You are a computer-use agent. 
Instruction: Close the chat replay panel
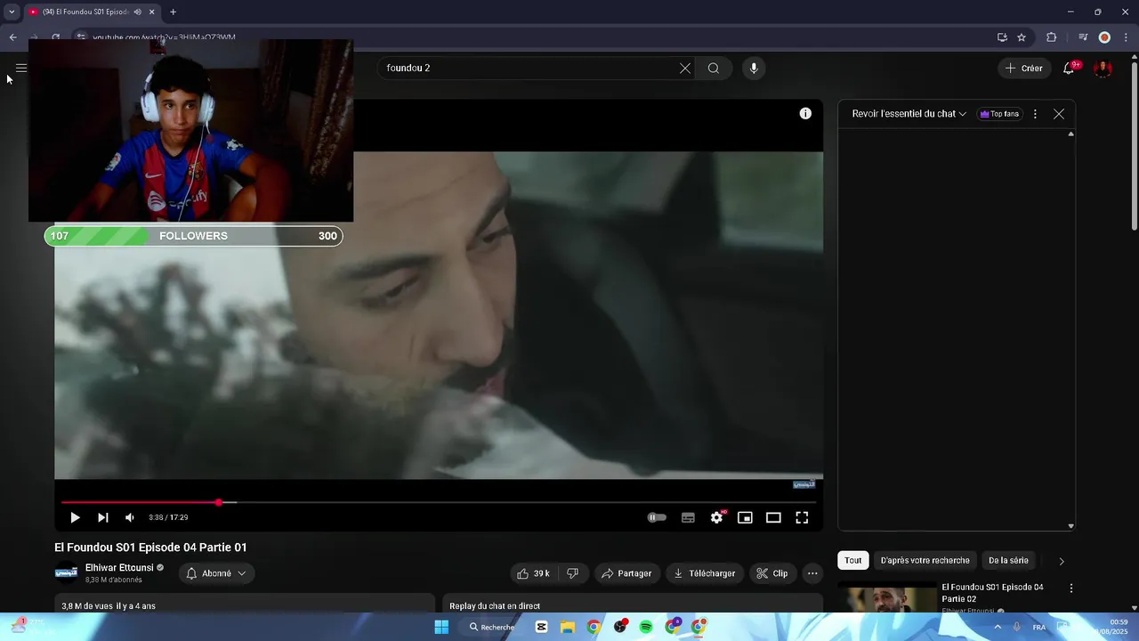tap(1059, 114)
